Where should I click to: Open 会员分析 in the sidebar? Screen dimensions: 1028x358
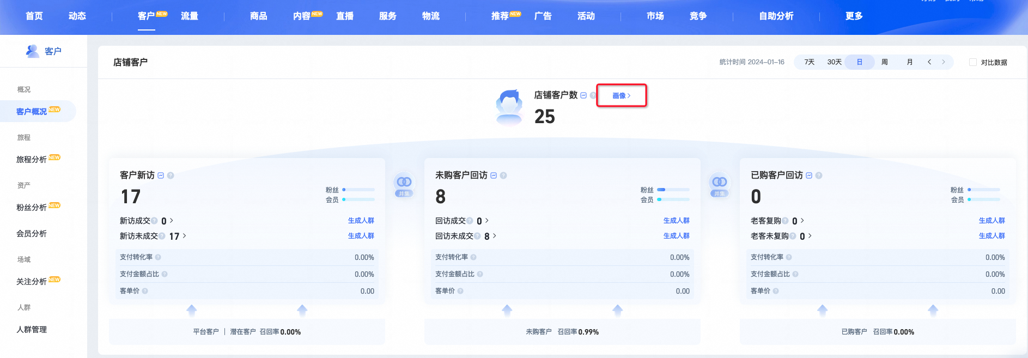pyautogui.click(x=32, y=234)
